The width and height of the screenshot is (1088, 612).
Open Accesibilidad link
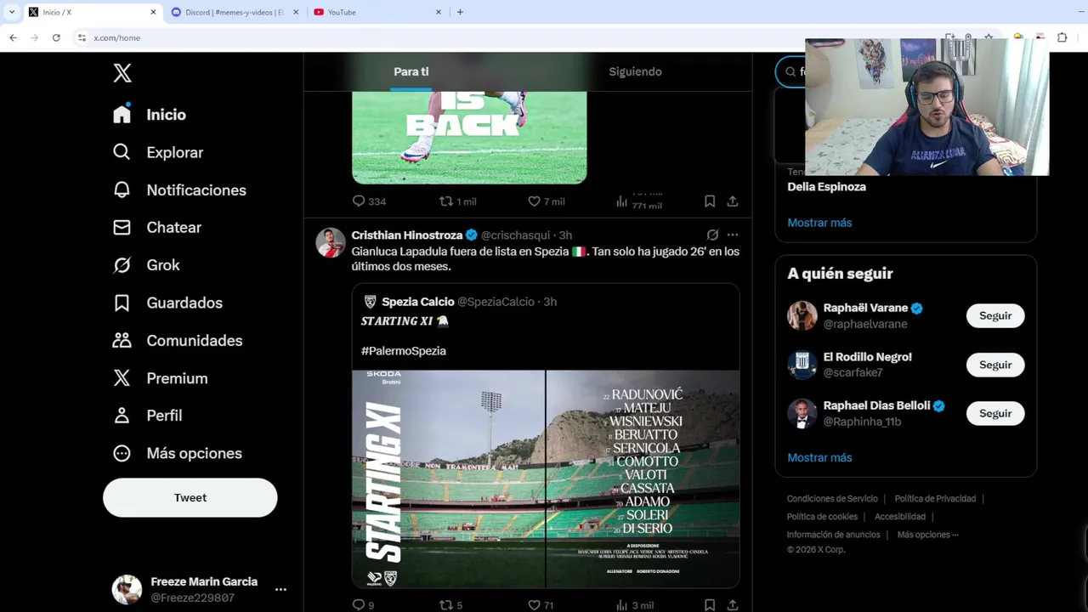[x=900, y=517]
